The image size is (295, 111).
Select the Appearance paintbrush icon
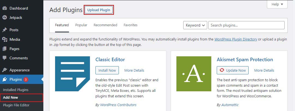point(5,70)
